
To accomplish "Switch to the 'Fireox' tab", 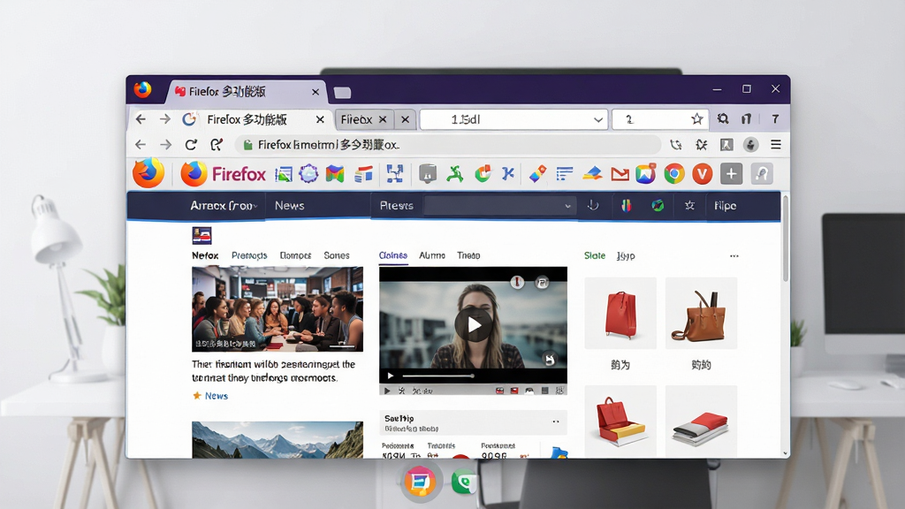I will click(x=356, y=119).
